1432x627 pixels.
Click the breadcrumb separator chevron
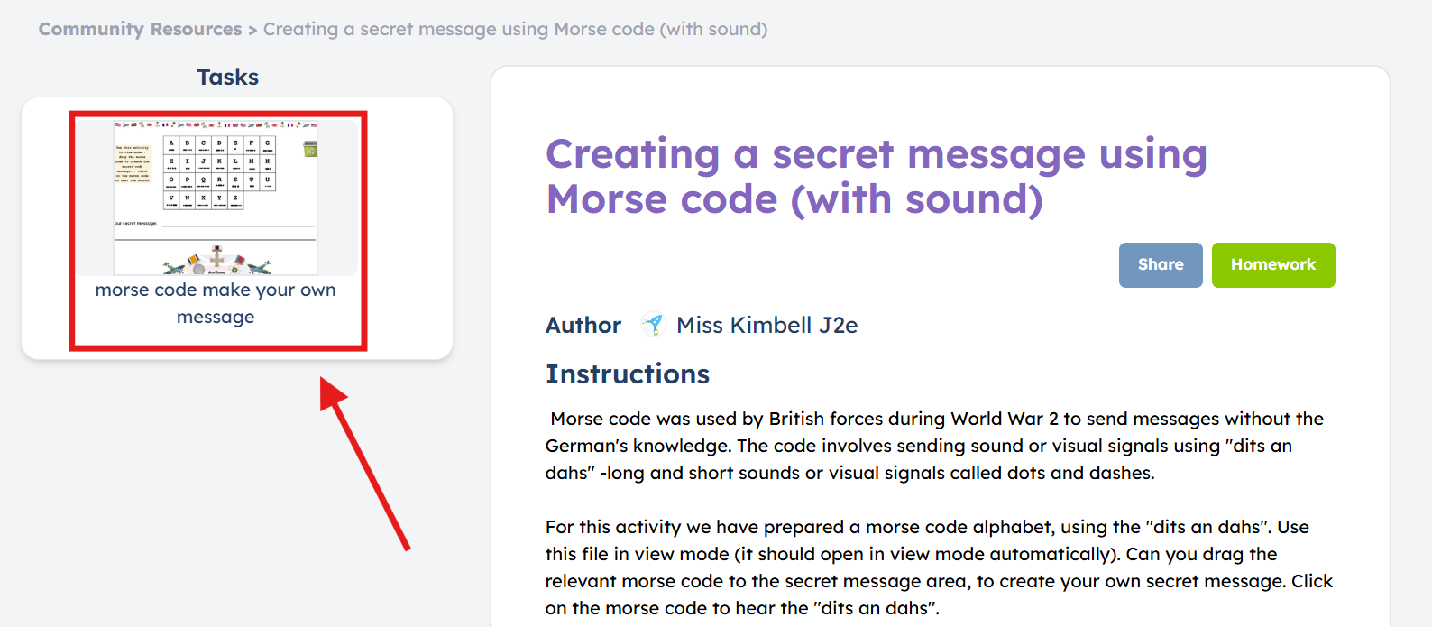(252, 30)
